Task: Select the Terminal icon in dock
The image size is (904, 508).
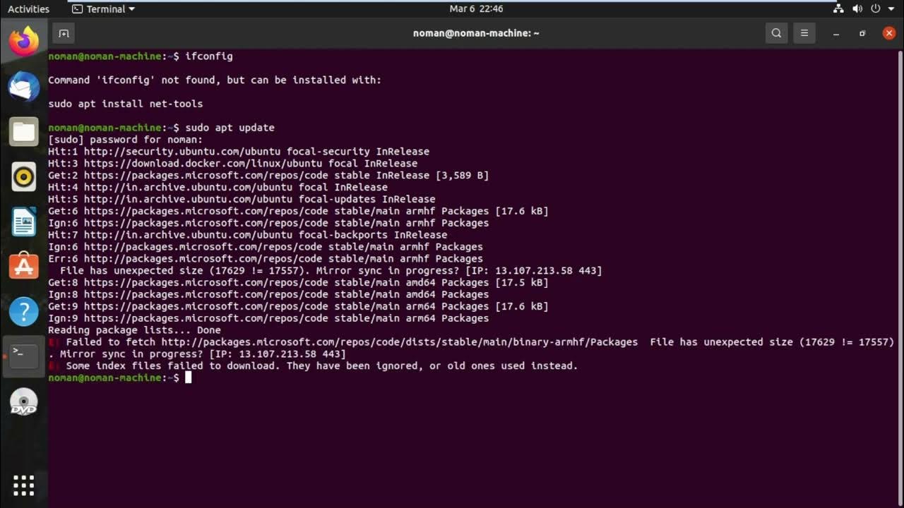Action: point(24,356)
